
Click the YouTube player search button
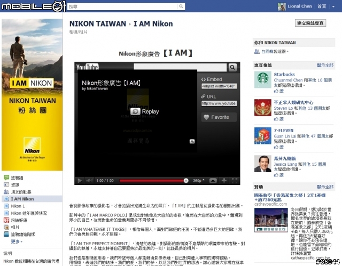pyautogui.click(x=232, y=67)
